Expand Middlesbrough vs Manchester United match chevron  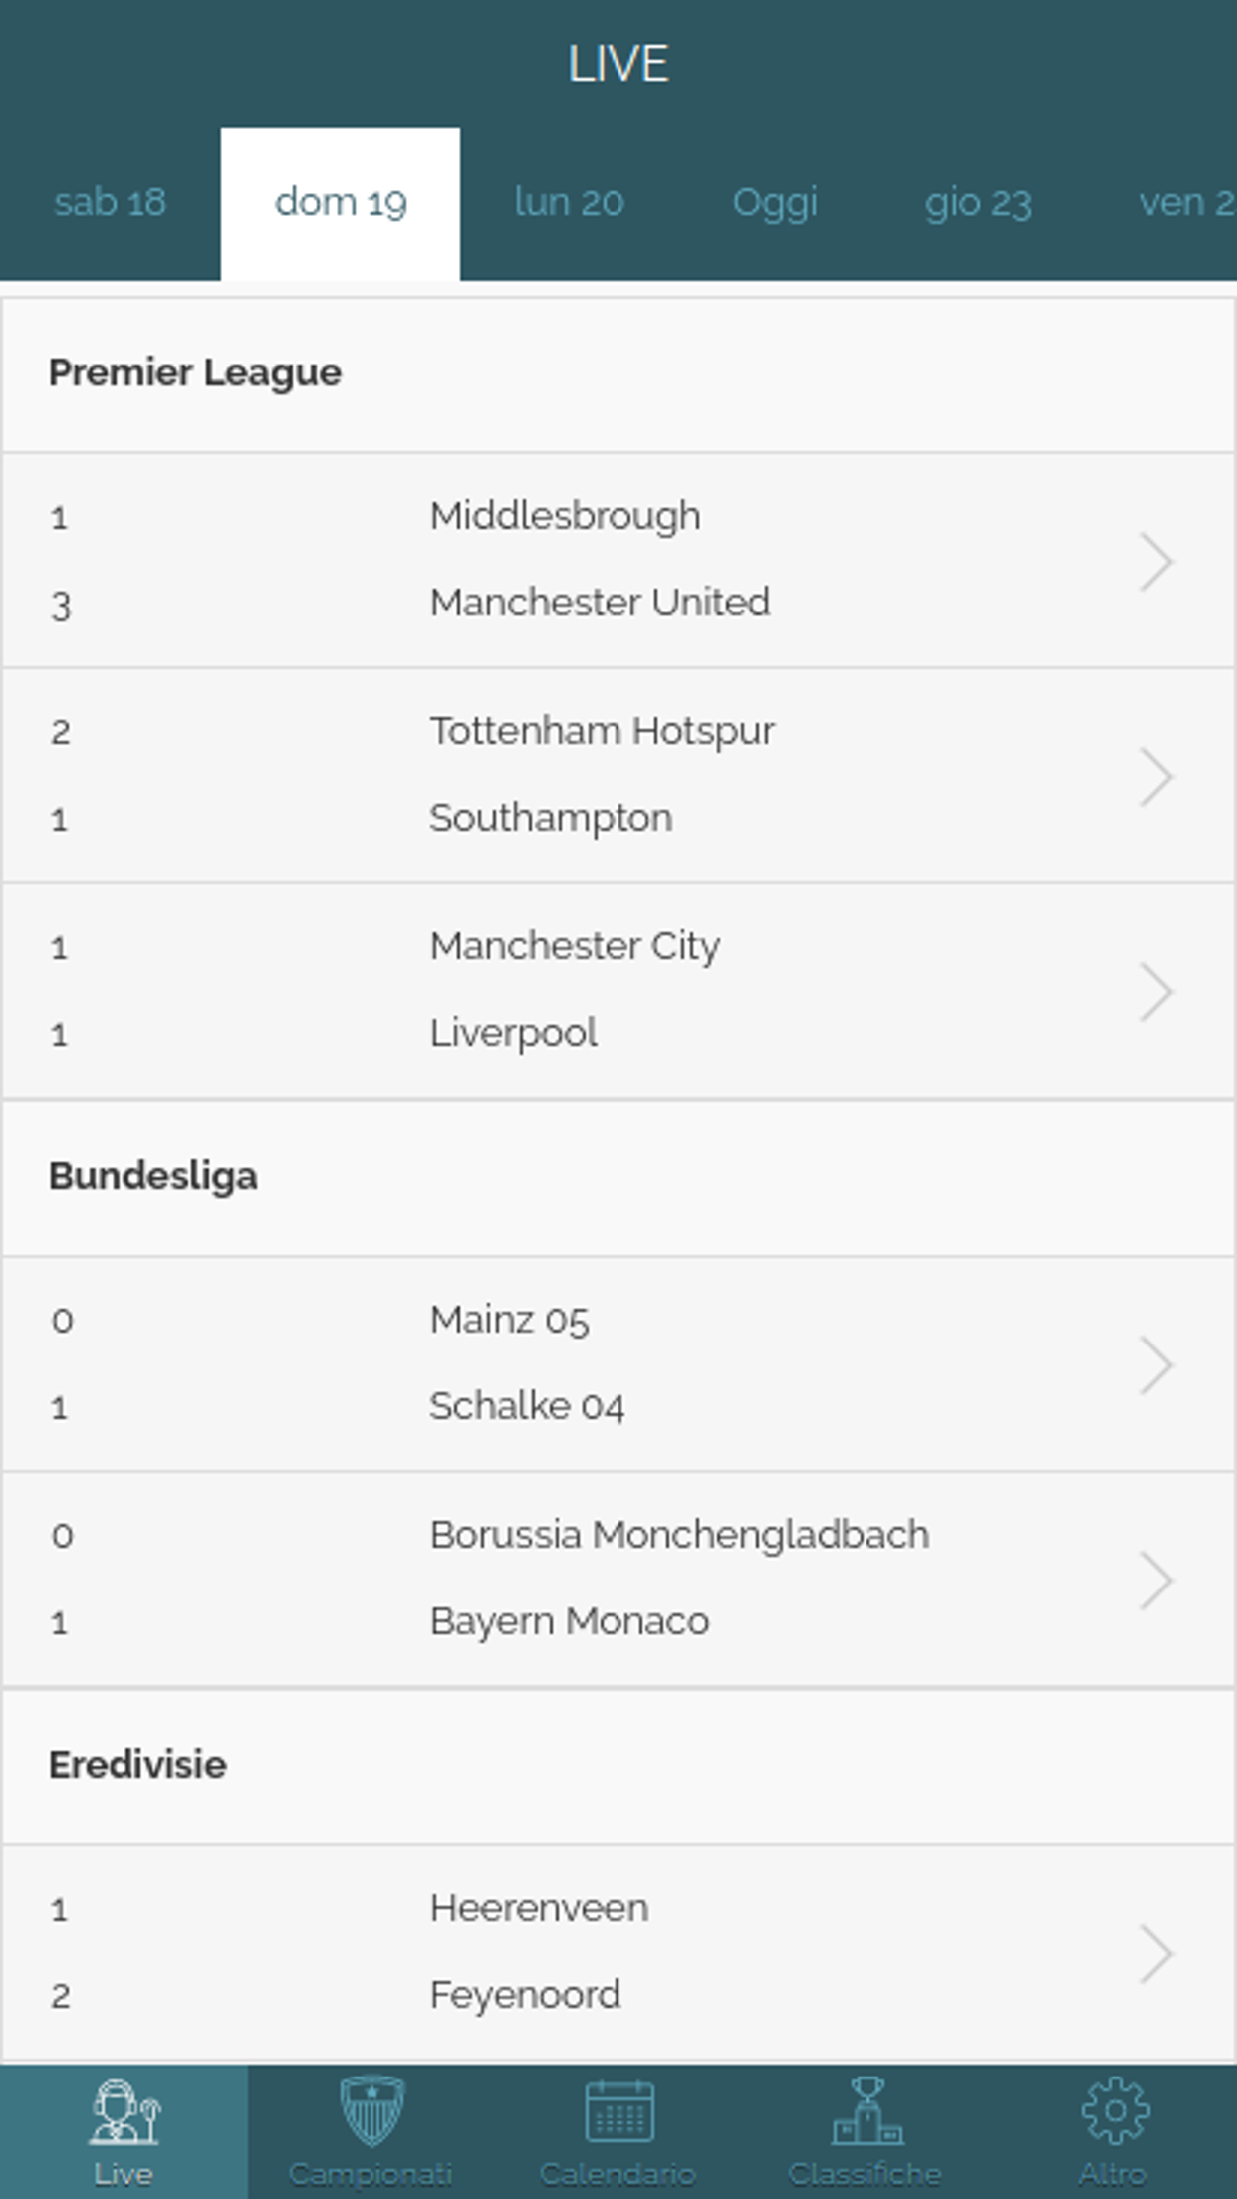point(1156,562)
